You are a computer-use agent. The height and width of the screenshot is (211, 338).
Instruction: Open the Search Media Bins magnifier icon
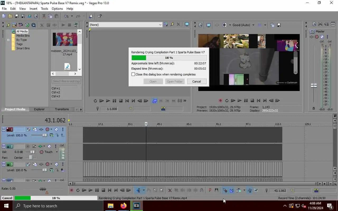34,25
